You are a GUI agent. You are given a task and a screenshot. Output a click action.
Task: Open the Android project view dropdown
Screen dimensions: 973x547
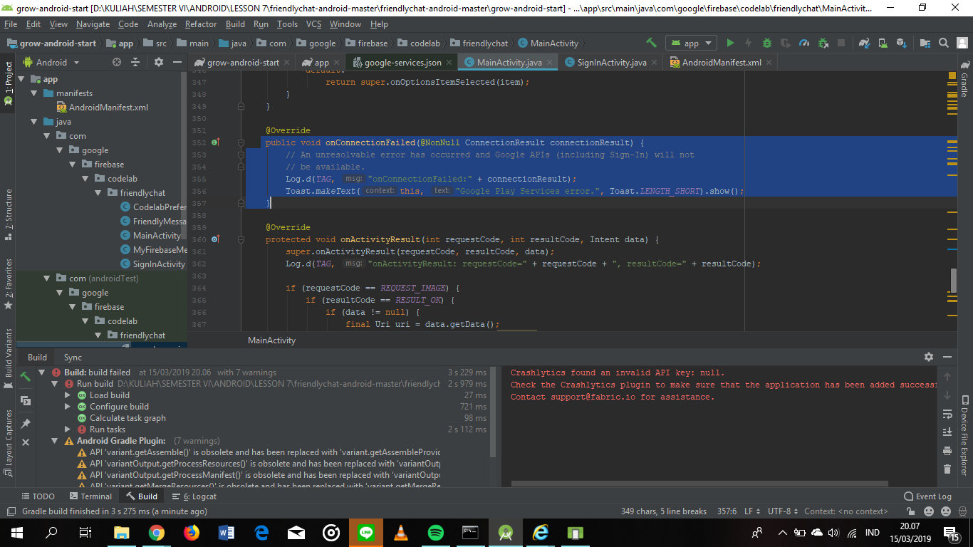51,62
